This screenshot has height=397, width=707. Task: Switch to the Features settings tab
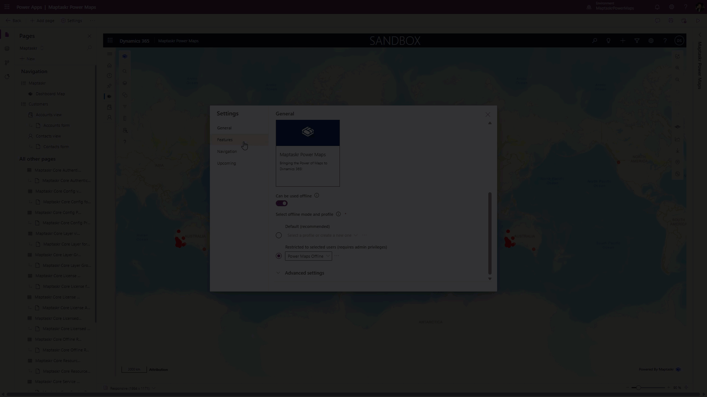225,140
